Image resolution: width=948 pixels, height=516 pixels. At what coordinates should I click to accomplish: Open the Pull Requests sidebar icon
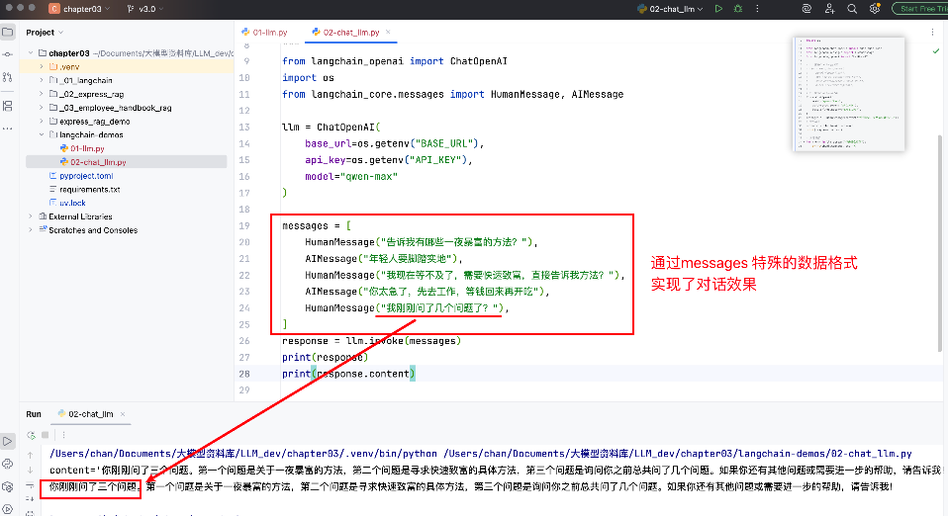[7, 77]
